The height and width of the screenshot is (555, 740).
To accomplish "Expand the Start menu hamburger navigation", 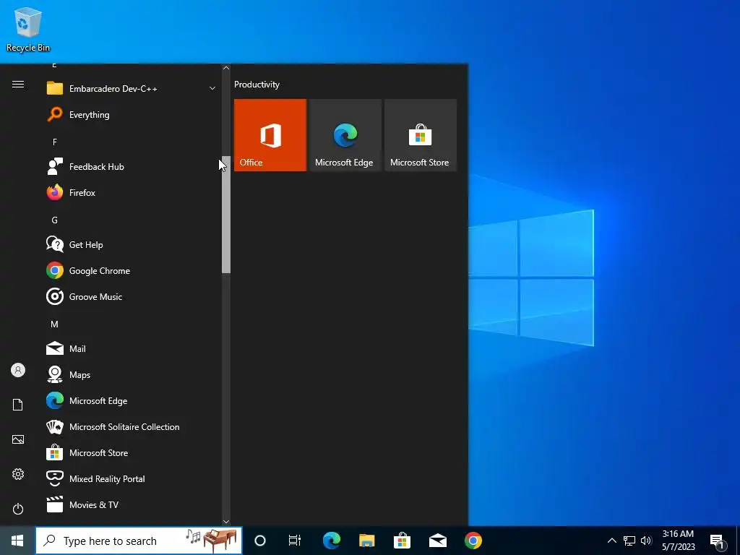I will tap(18, 85).
